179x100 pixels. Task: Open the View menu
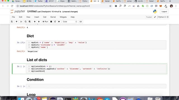coord(28,17)
